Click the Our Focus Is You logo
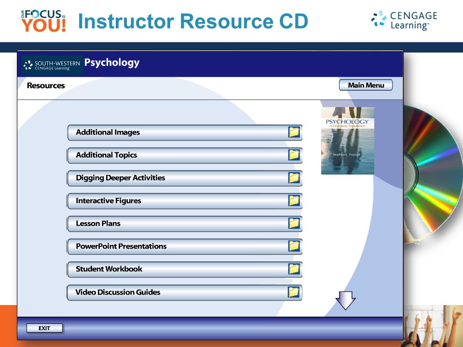Screen dimensions: 463x347 click(x=43, y=21)
